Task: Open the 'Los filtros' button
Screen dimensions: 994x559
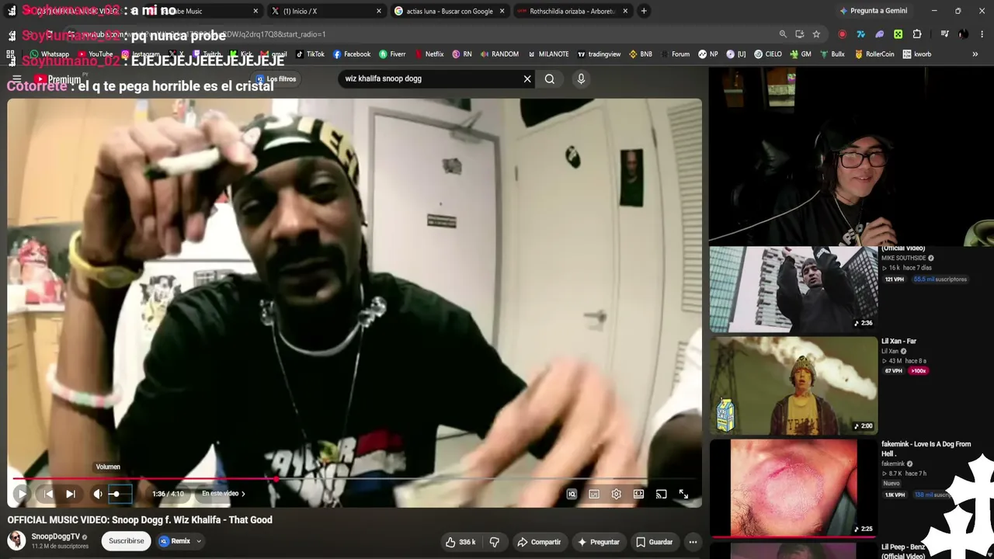Action: coord(276,79)
